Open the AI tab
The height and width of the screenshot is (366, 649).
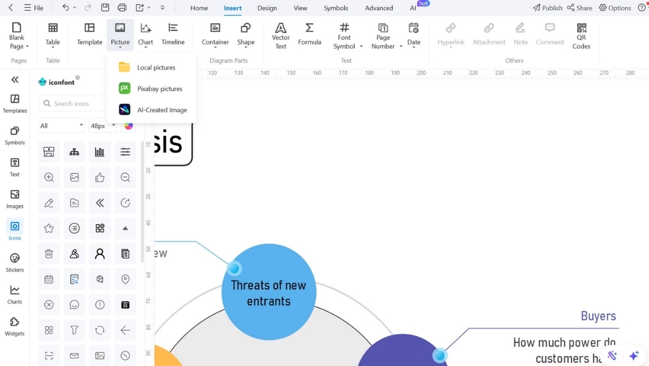(413, 8)
